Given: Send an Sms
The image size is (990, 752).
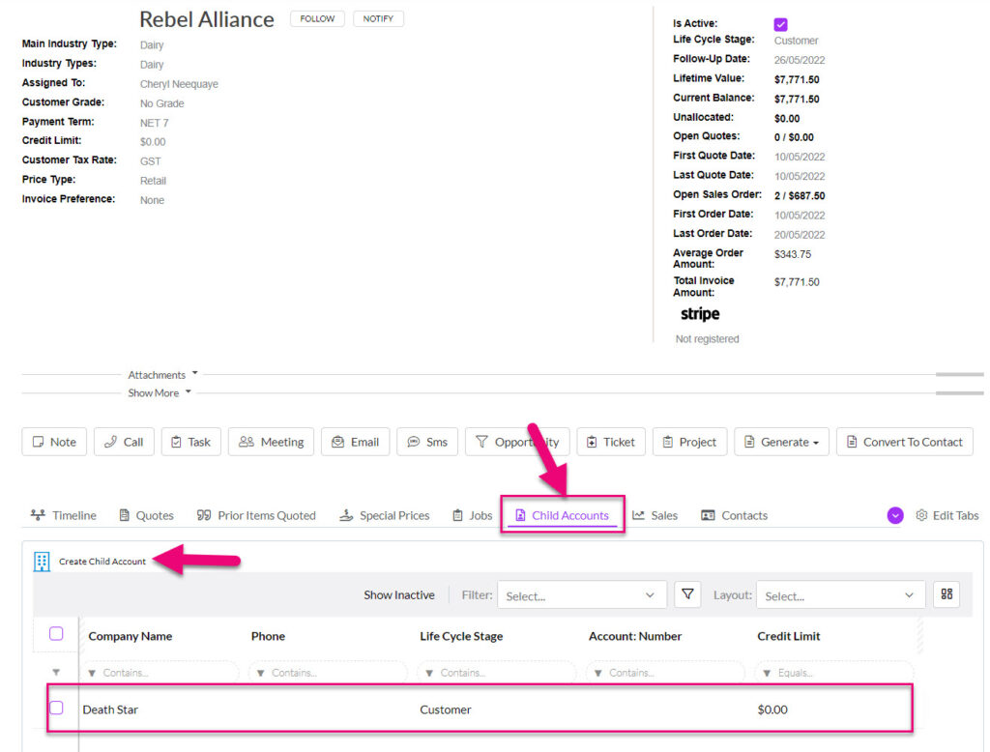Looking at the screenshot, I should [x=427, y=442].
